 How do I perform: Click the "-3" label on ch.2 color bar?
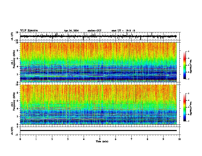pyautogui.click(x=188, y=94)
